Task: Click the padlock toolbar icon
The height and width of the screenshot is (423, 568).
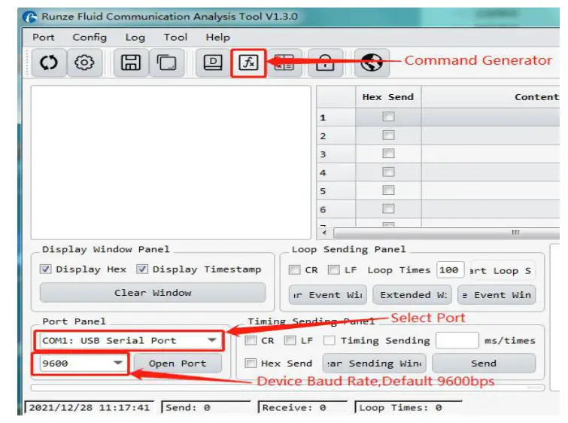Action: click(325, 62)
